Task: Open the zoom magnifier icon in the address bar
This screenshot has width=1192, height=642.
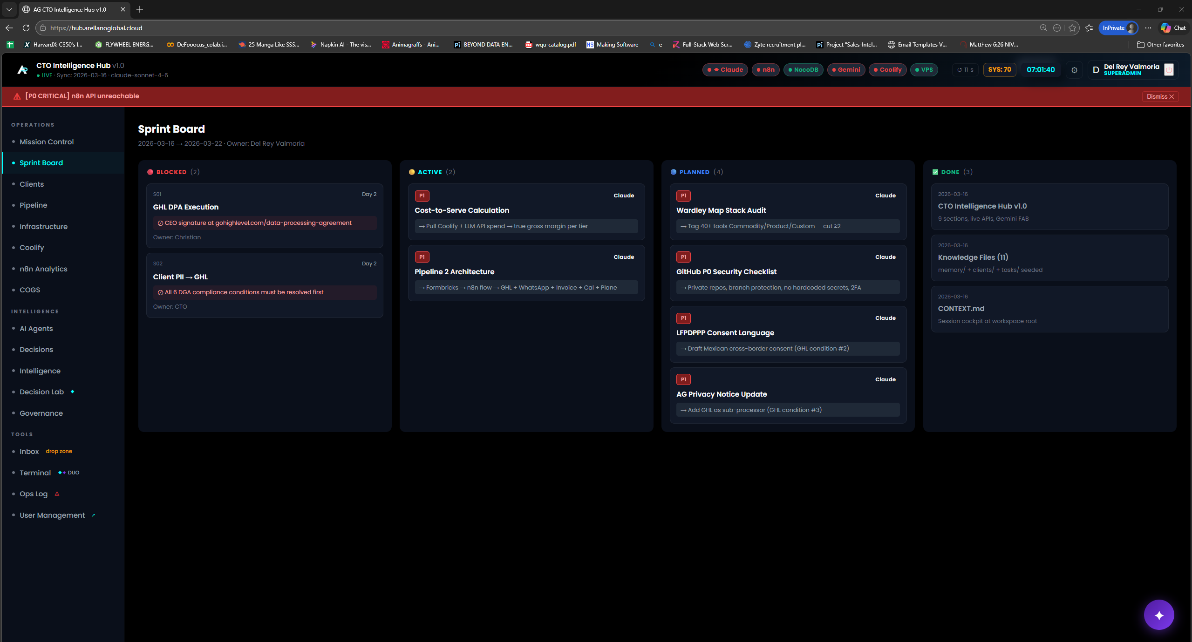Action: tap(1043, 28)
